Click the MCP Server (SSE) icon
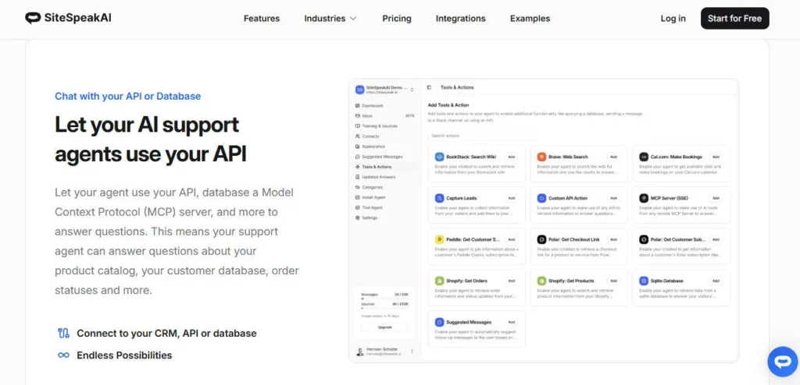The height and width of the screenshot is (385, 800). click(x=644, y=198)
